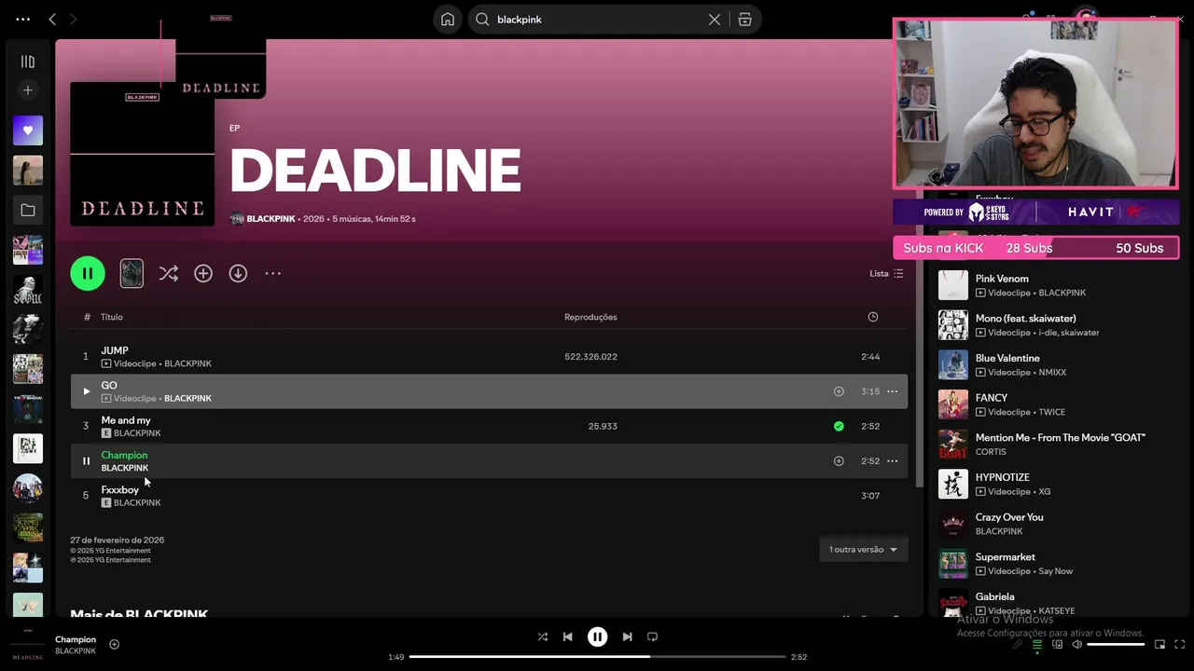The image size is (1194, 671).
Task: Adjust the volume slider
Action: [1116, 644]
